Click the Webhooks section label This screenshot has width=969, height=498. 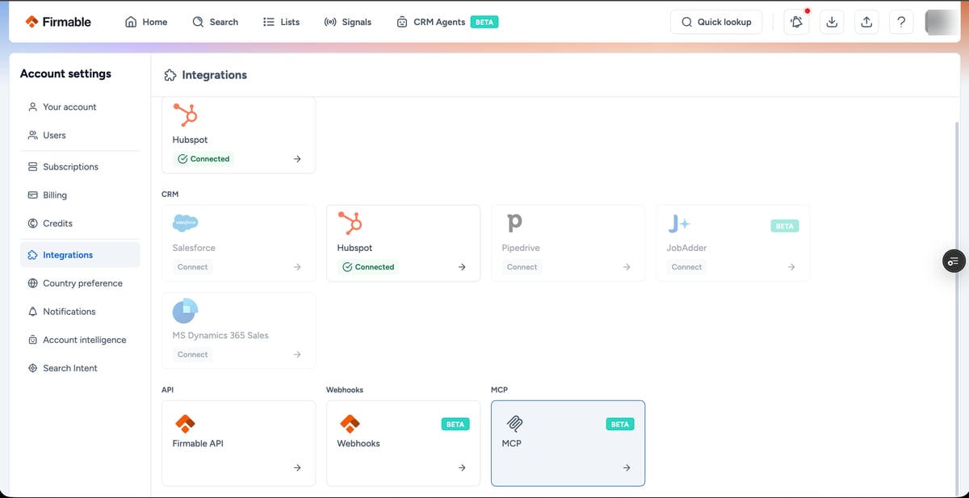tap(345, 390)
